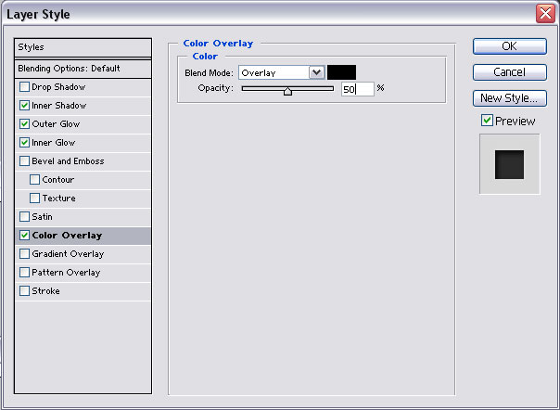Click the Overlay blend mode combo box
560x410 pixels.
coord(274,72)
